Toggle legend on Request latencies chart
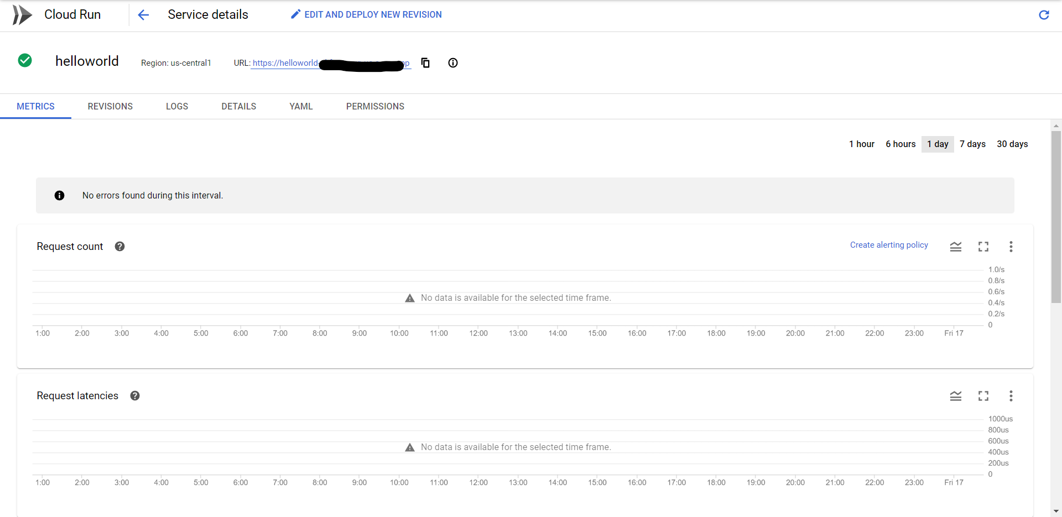 click(x=956, y=396)
